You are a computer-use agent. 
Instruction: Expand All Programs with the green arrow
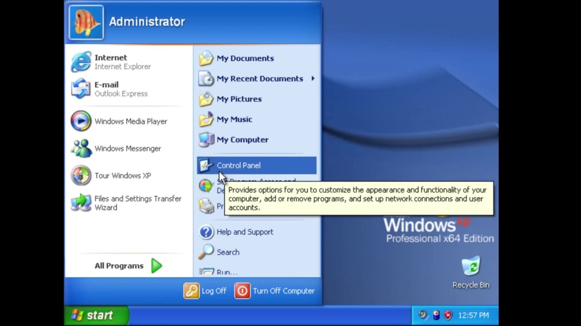click(x=157, y=266)
